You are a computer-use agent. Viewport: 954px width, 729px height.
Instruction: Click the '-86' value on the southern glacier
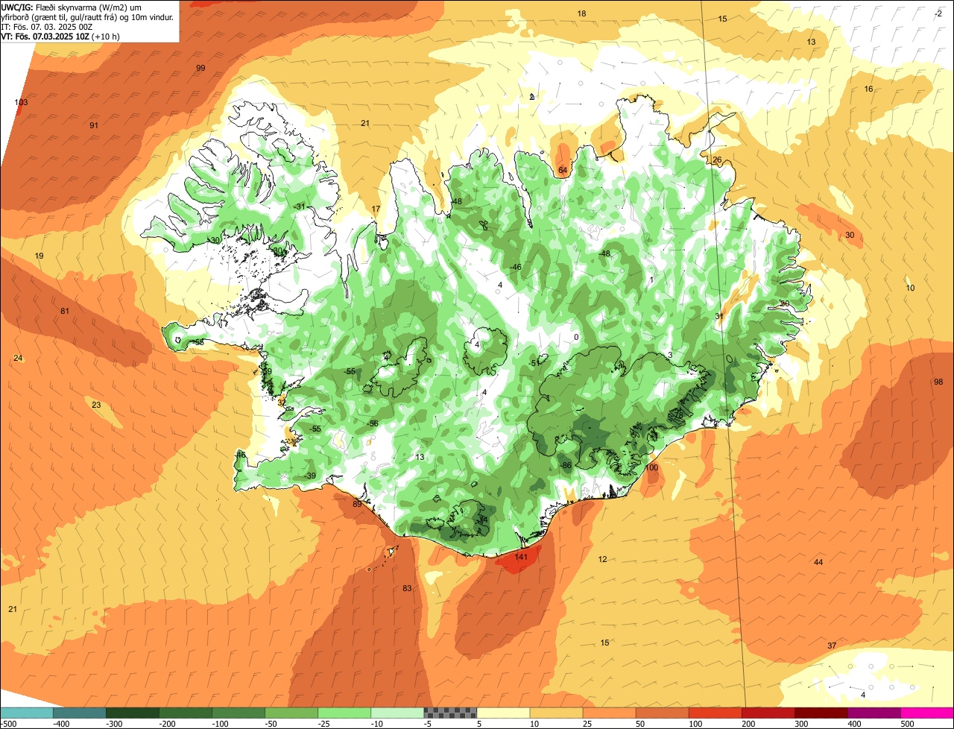pos(566,465)
